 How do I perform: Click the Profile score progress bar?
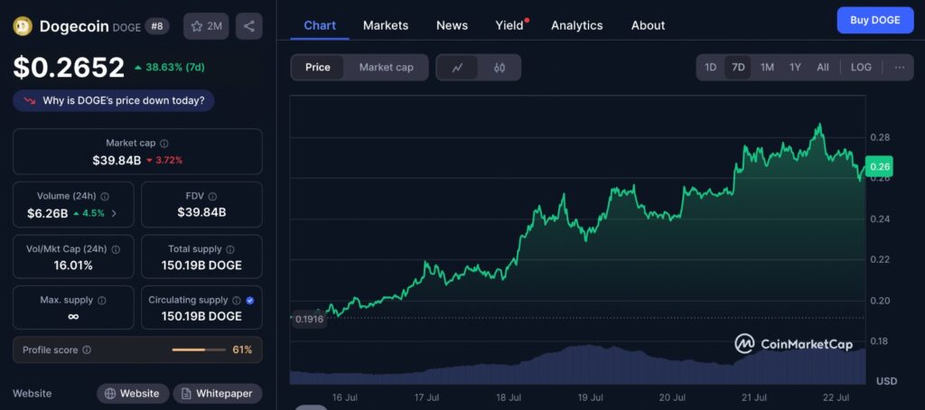point(199,349)
